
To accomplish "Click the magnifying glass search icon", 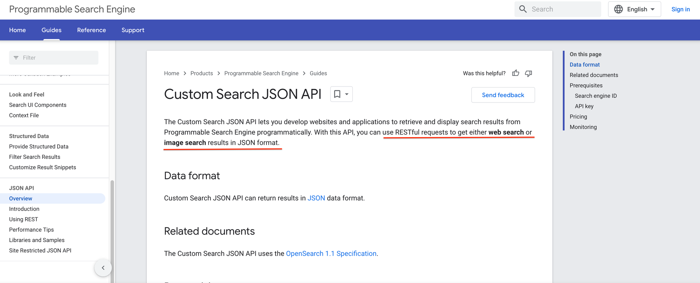I will coord(523,9).
